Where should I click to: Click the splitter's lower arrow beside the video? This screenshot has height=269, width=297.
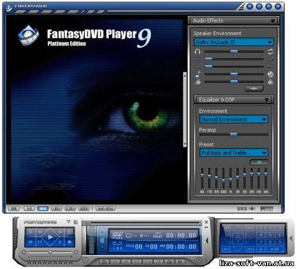click(184, 144)
